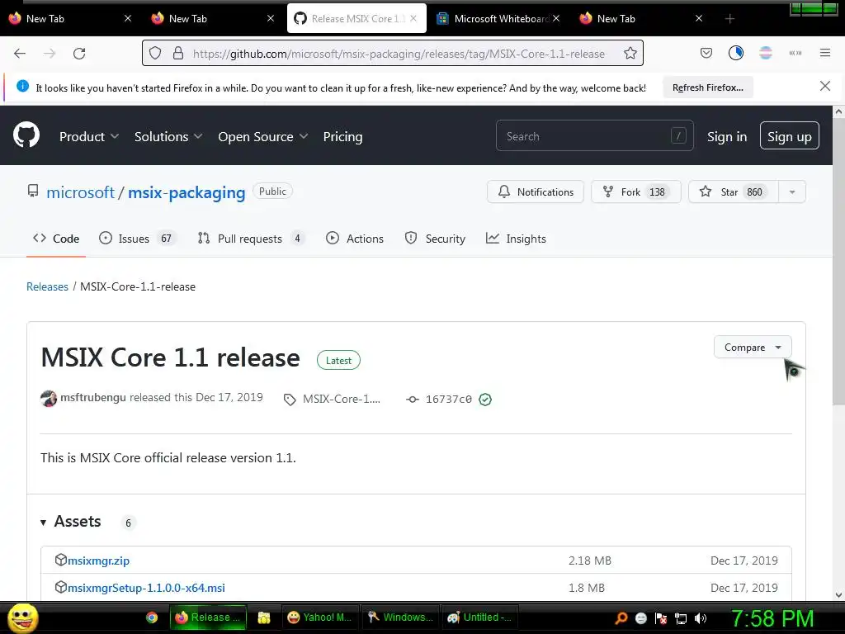Click Sign in
Screen dimensions: 845x634
click(x=726, y=136)
